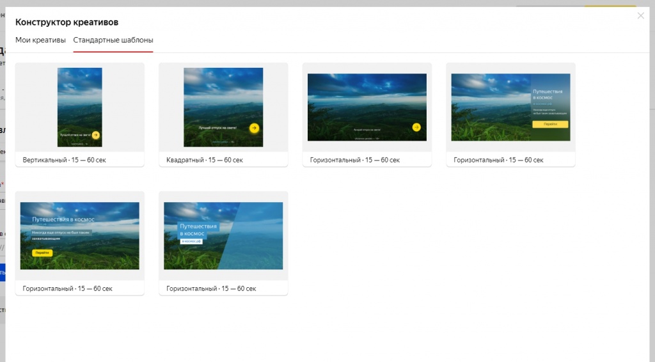Select the wide horizontal template with the arrow button
655x362 pixels.
(367, 107)
